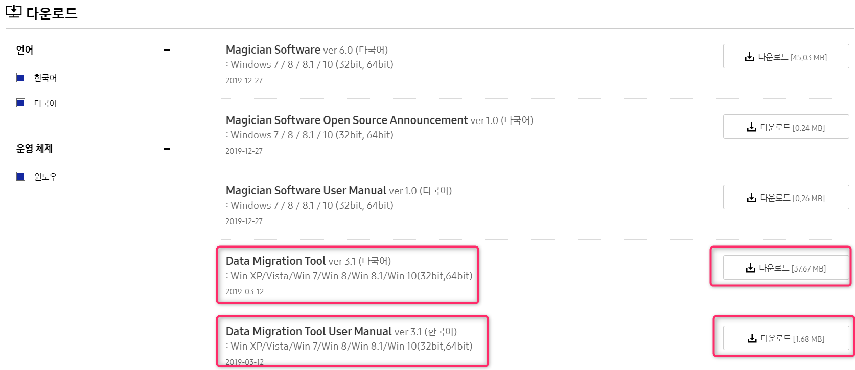Screen dimensions: 855x370
Task: Click Data Migration Tool User Manual (한국어) title
Action: coord(341,332)
